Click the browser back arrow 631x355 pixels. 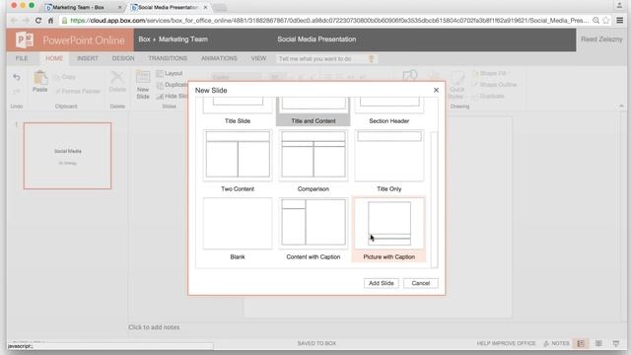[x=14, y=20]
